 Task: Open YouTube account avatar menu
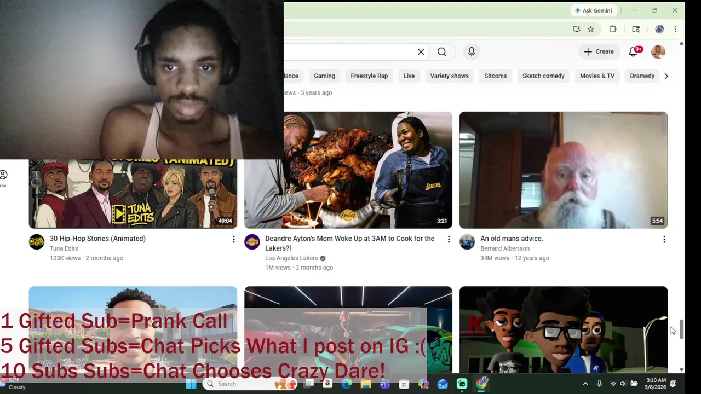(658, 51)
